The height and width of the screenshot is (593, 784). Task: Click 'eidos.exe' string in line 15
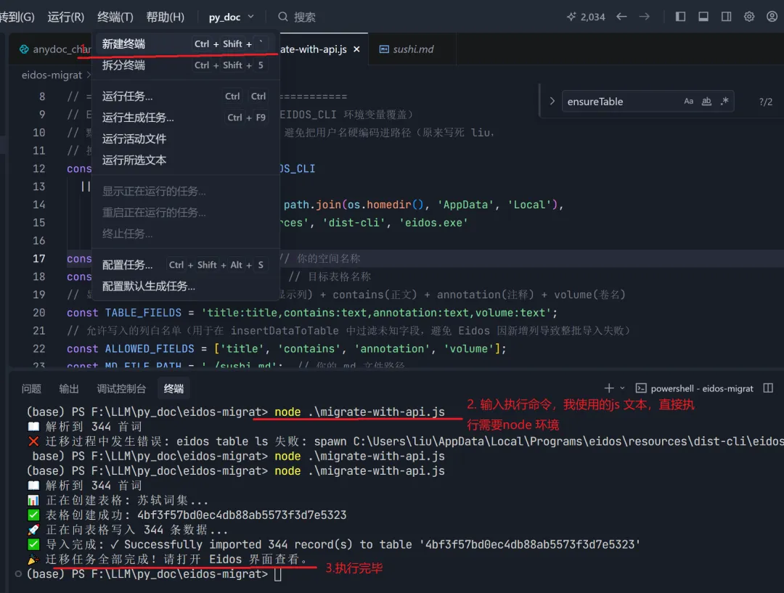(x=433, y=223)
